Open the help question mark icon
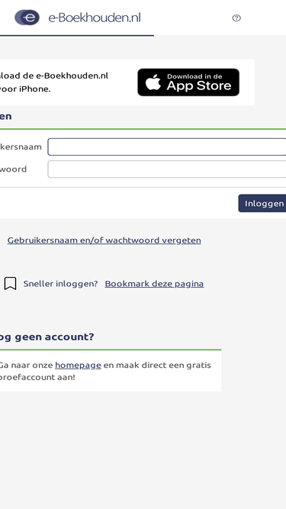The image size is (286, 509). click(236, 18)
